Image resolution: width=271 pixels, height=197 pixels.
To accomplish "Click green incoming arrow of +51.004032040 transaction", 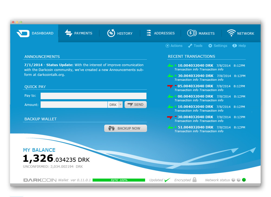I will [170, 127].
